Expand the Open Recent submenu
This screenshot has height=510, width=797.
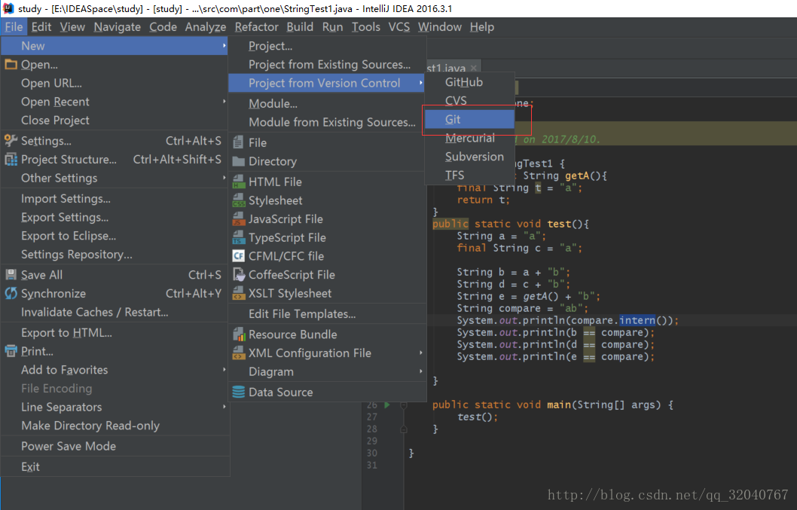56,102
